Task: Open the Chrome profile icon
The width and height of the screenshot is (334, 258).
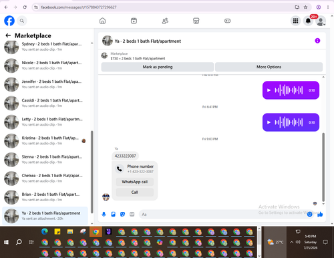Action: point(319,7)
